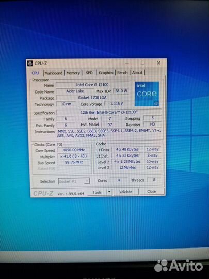Select the CPU tab
209x279 pixels.
(36, 73)
